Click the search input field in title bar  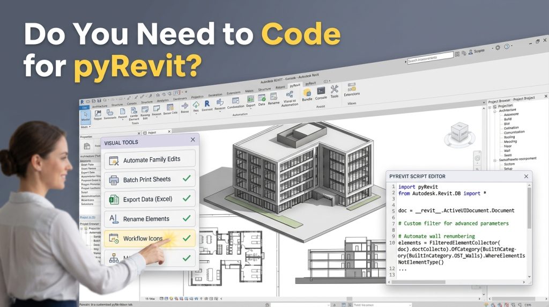tap(431, 58)
